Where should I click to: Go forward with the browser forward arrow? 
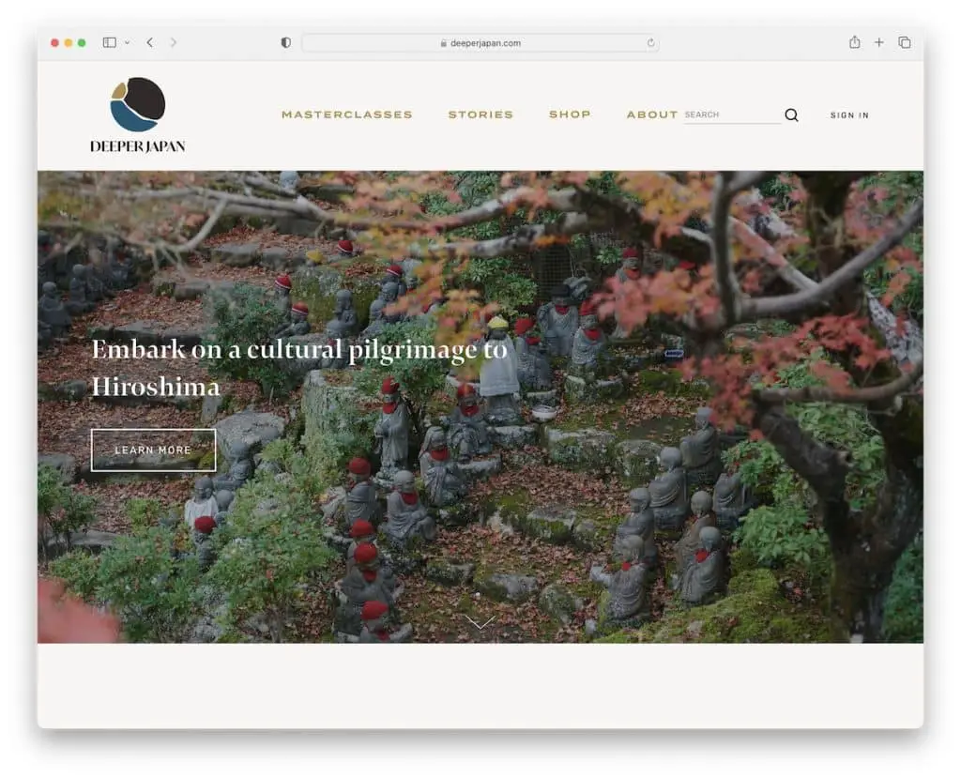[174, 42]
